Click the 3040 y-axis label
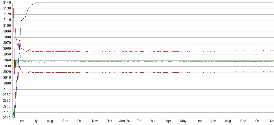The width and height of the screenshot is (274, 125). 5,60
